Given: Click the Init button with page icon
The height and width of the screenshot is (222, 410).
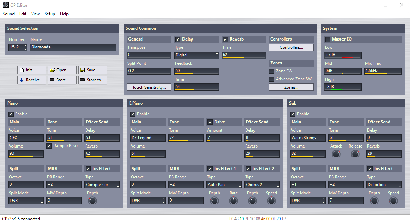Looking at the screenshot, I should click(x=32, y=70).
